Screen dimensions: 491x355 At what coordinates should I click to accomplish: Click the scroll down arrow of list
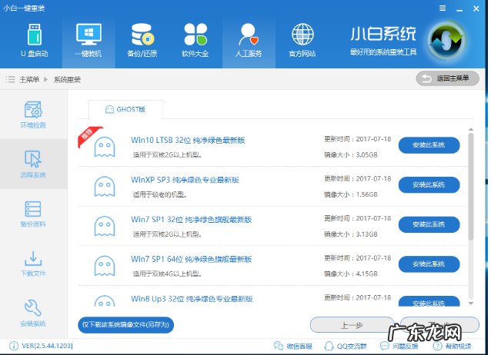coord(471,304)
